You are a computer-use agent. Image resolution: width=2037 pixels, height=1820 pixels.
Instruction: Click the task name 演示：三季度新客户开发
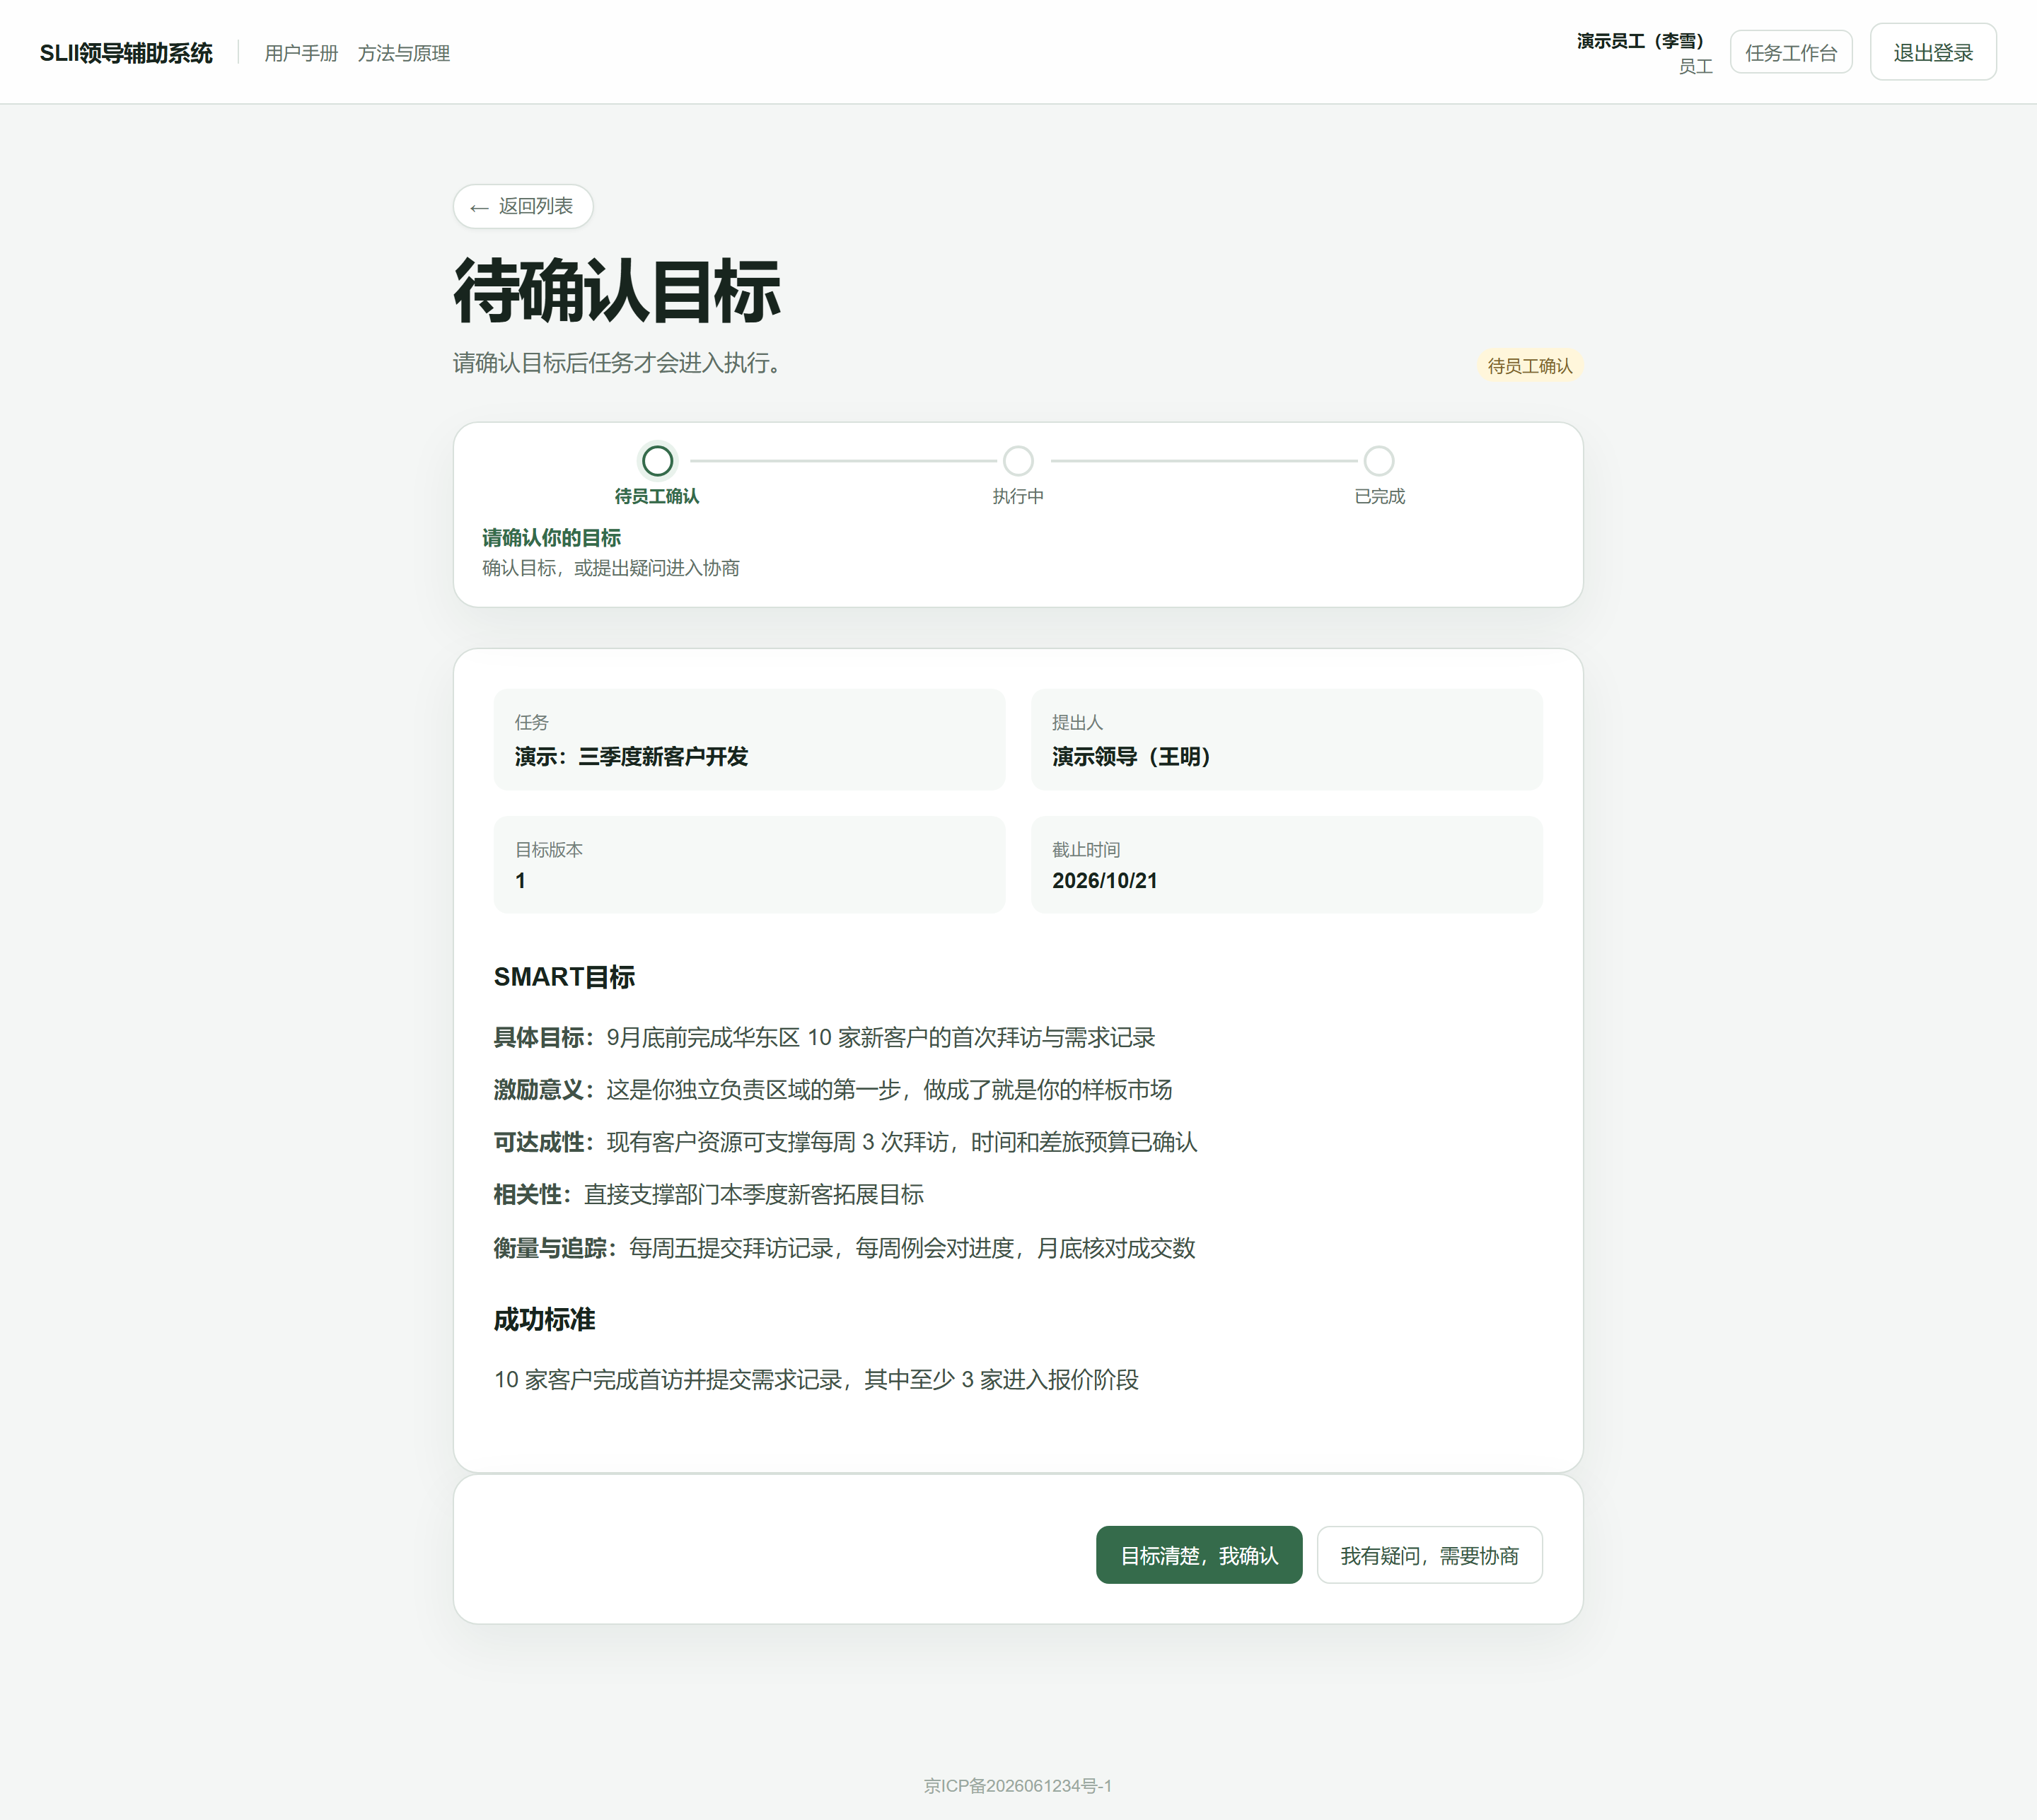[632, 757]
